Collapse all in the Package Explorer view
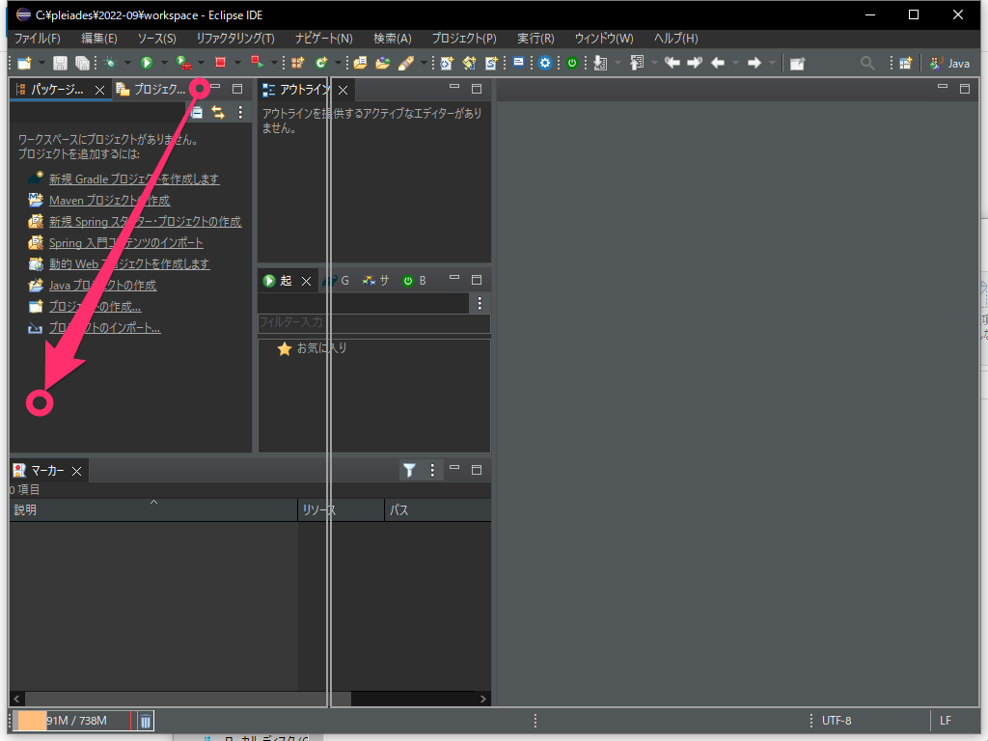 [196, 113]
